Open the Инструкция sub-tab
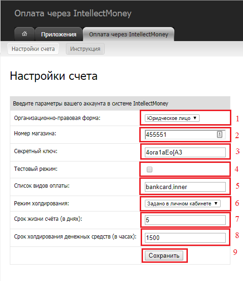 85,49
